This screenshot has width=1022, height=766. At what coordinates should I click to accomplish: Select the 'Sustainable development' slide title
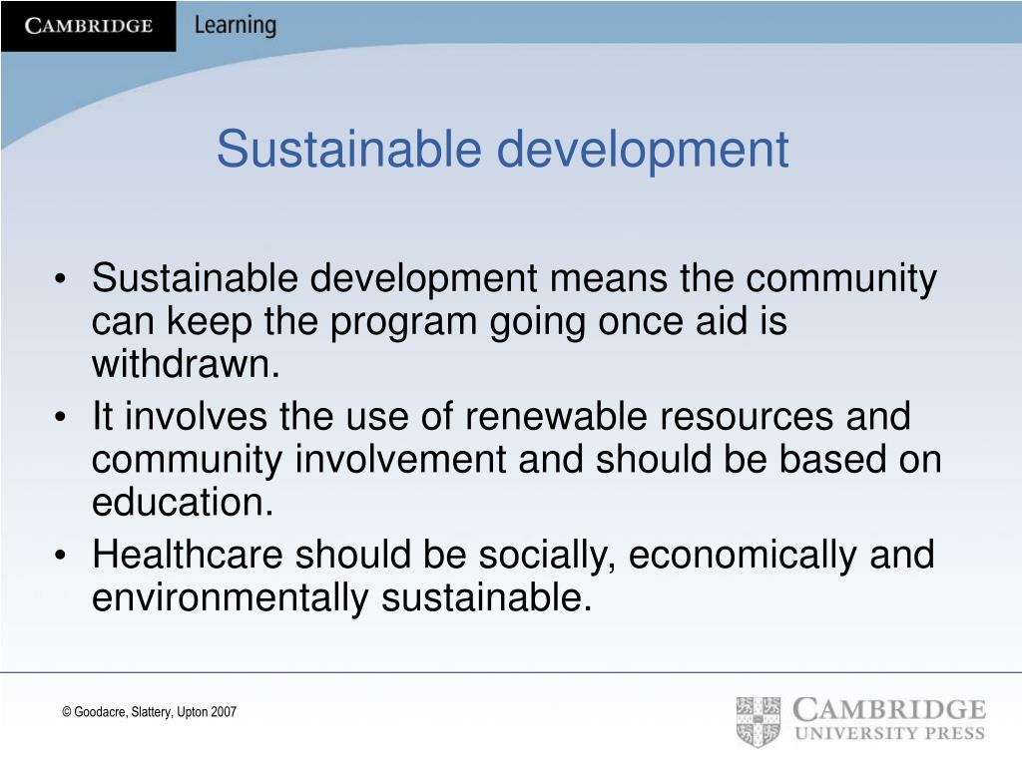click(503, 150)
